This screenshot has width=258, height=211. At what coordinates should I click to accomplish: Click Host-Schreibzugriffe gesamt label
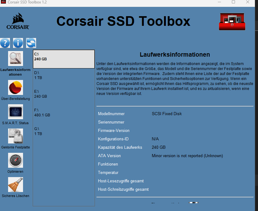tap(123, 189)
